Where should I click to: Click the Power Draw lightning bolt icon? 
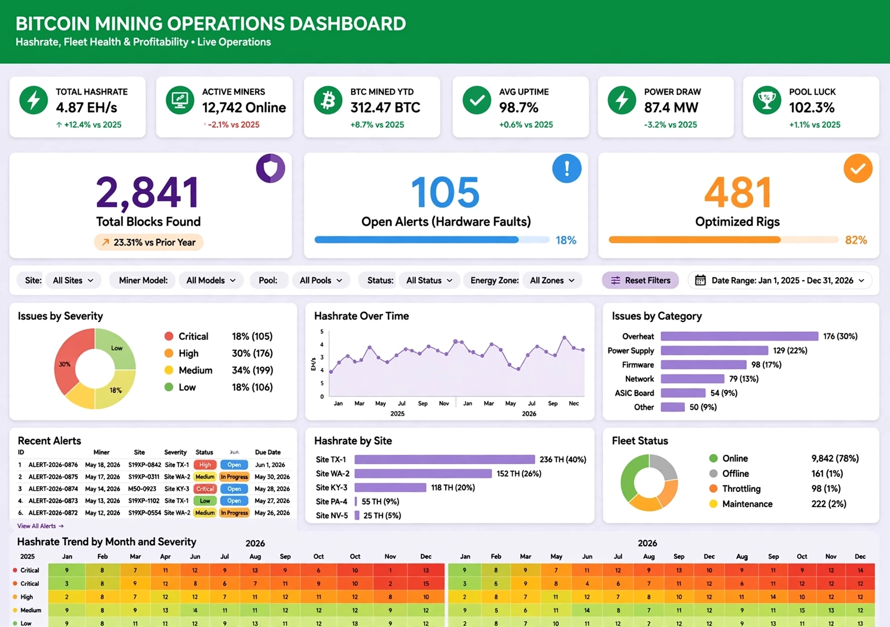point(622,100)
